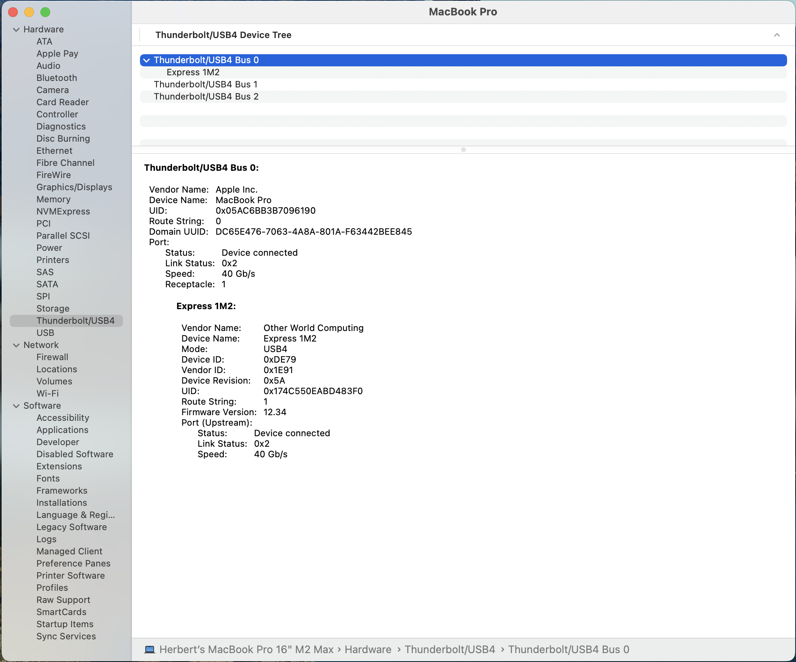Collapse the Thunderbolt/USB4 Bus 0 tree row

pos(146,60)
